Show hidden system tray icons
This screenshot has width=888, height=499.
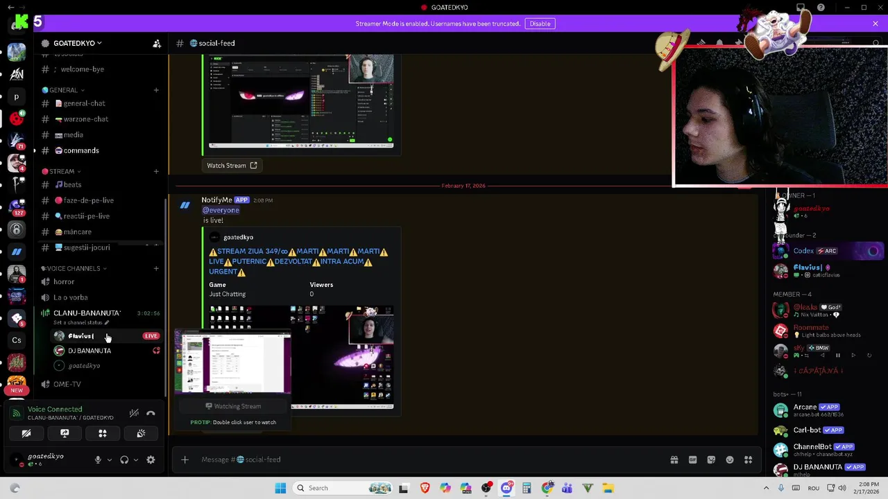tap(767, 488)
